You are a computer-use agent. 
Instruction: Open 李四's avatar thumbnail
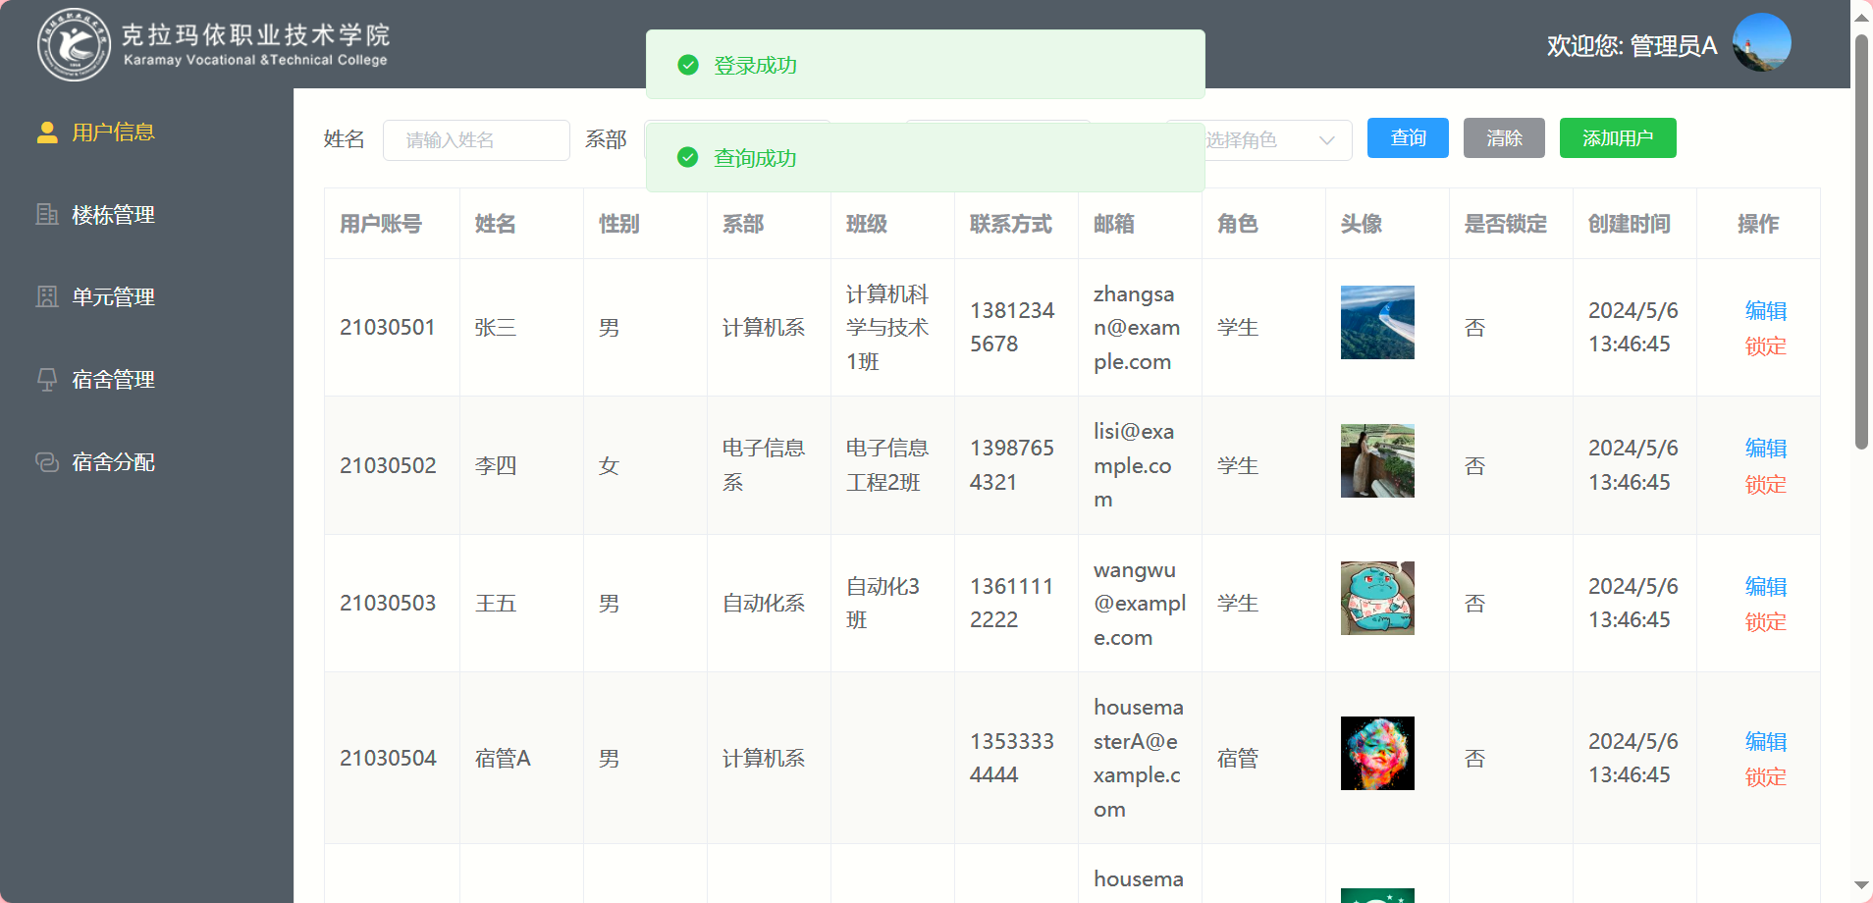(1377, 460)
